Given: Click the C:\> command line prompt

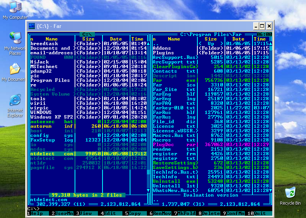Looking at the screenshot, I should [x=34, y=209].
